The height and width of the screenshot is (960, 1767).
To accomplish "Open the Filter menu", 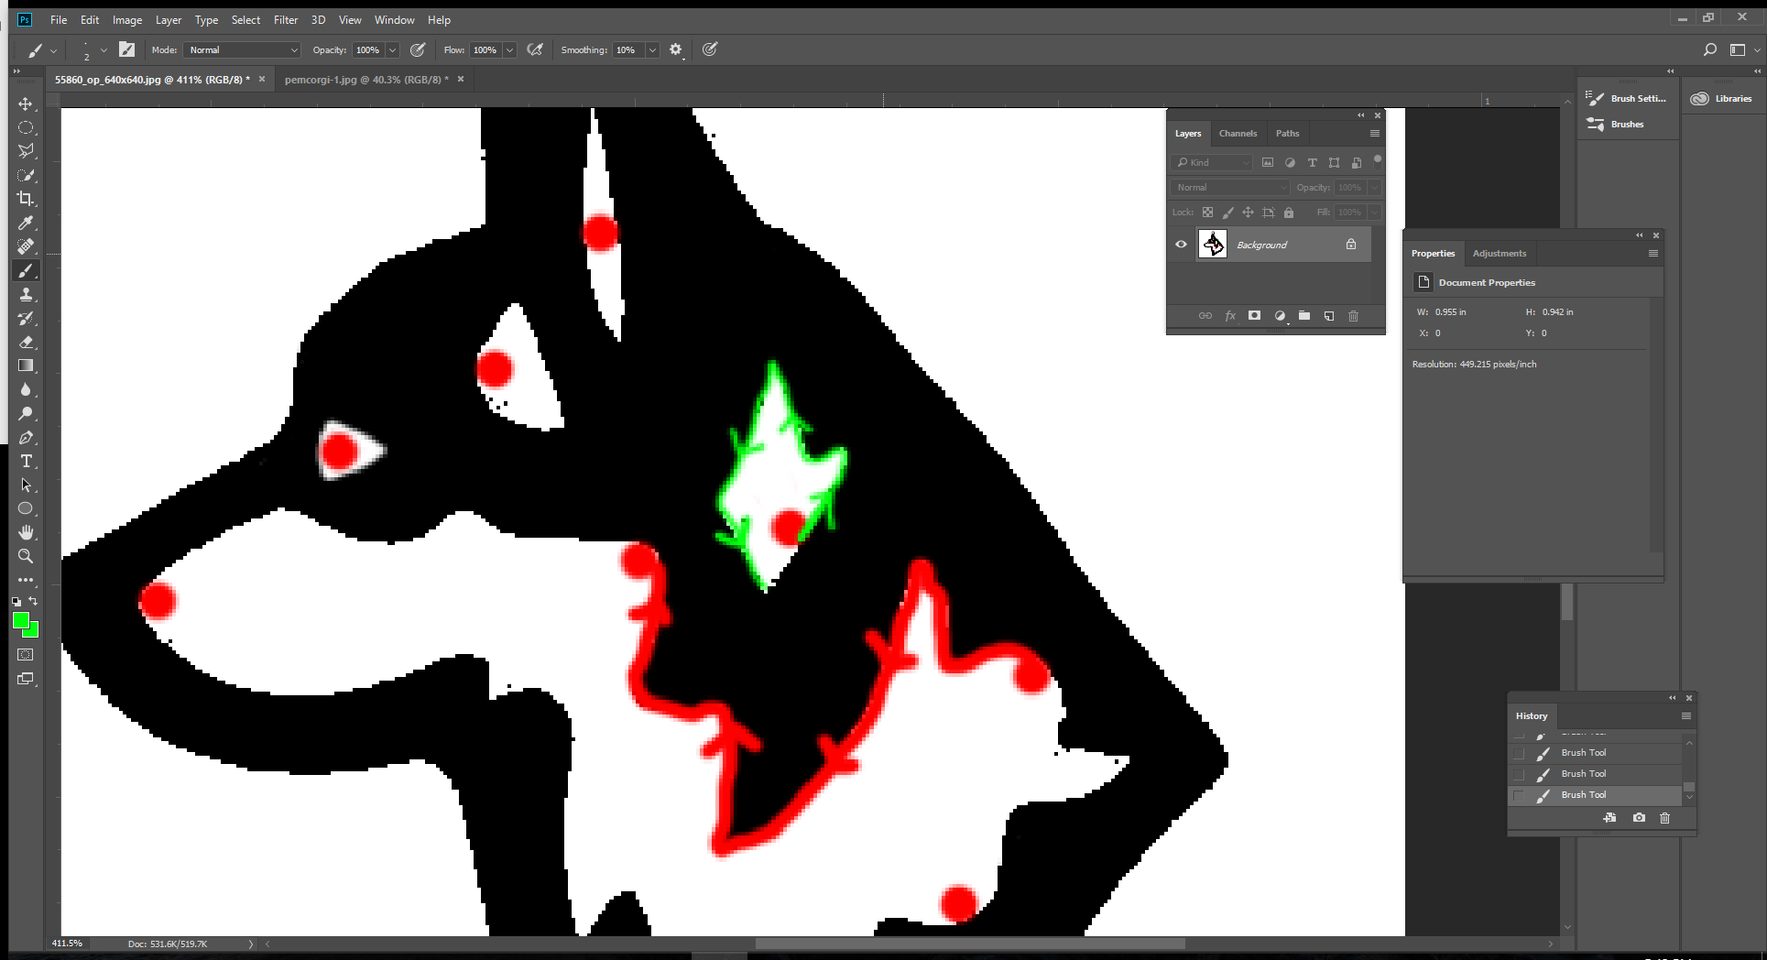I will [x=286, y=19].
